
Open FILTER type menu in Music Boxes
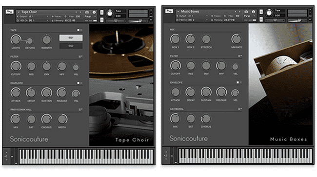240,56
